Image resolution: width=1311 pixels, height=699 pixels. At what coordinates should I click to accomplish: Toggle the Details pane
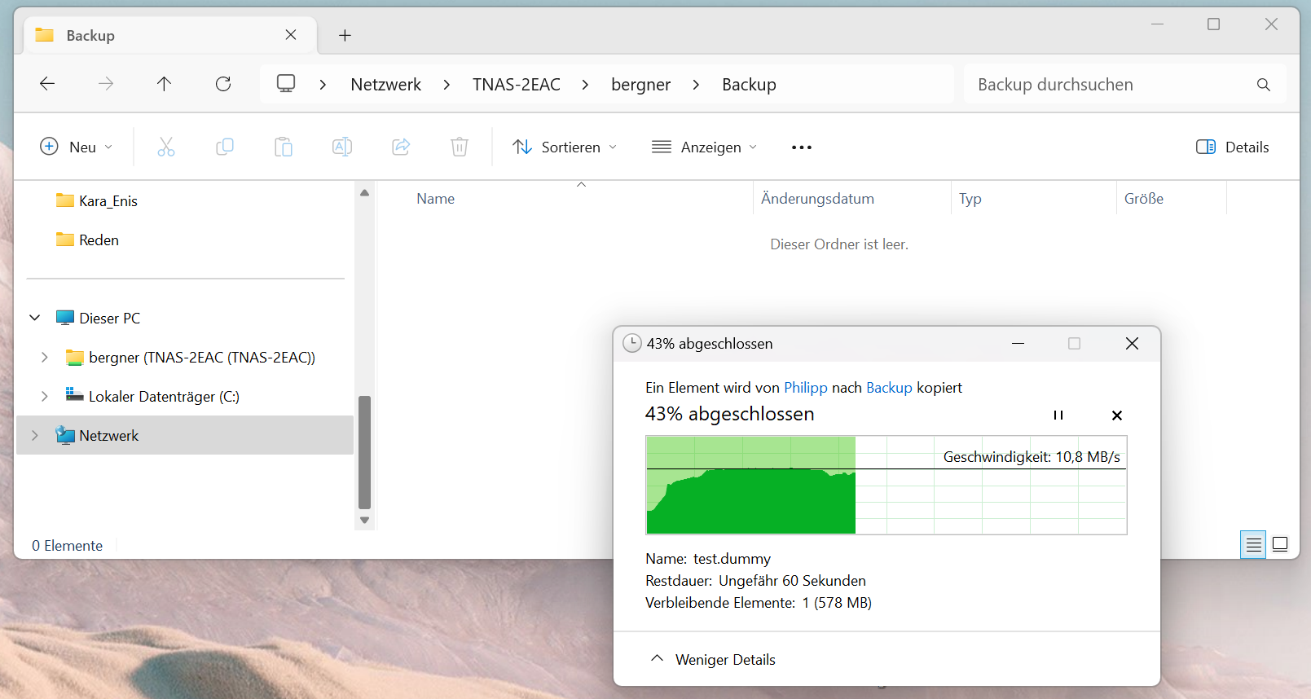pos(1232,147)
